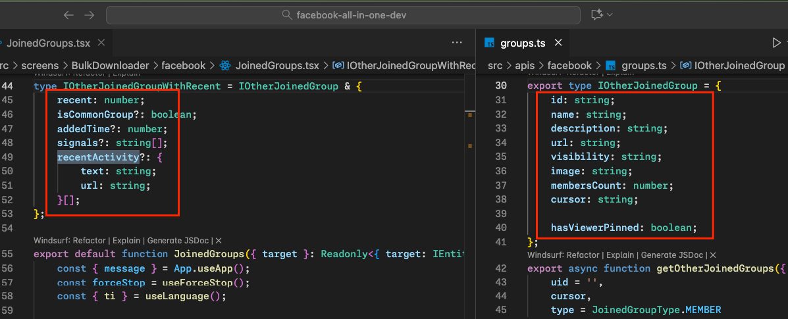Click 'JoinedGroupType' on line 45
Screen dimensions: 788x319
pyautogui.click(x=636, y=309)
